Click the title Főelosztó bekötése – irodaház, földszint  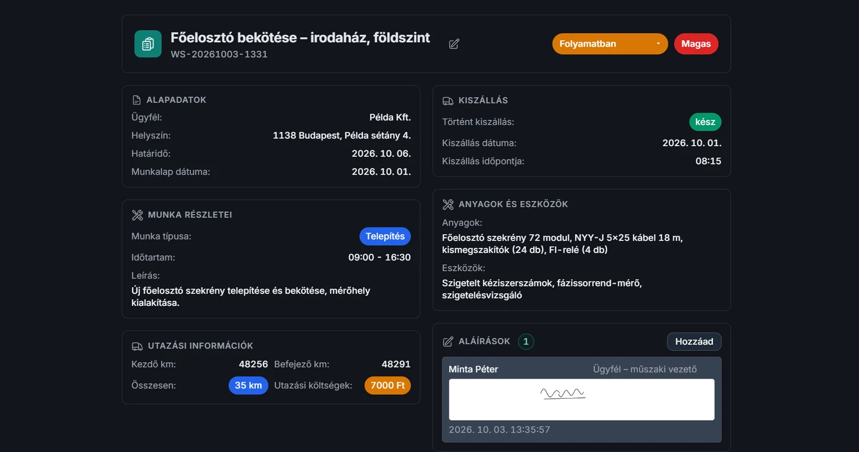click(x=300, y=38)
